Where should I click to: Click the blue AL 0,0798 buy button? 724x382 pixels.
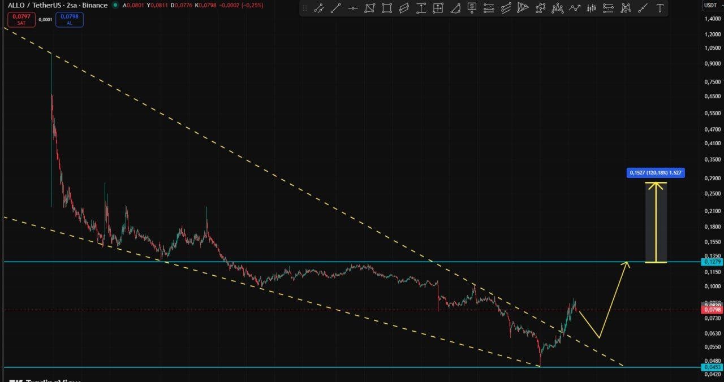pyautogui.click(x=70, y=19)
